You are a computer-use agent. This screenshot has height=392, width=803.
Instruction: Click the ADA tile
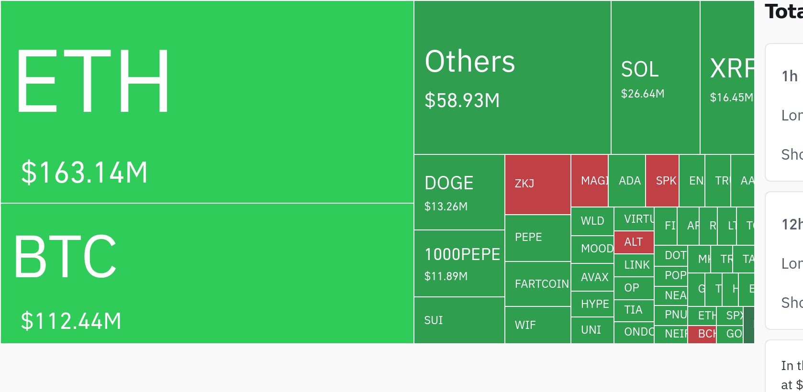coord(627,181)
